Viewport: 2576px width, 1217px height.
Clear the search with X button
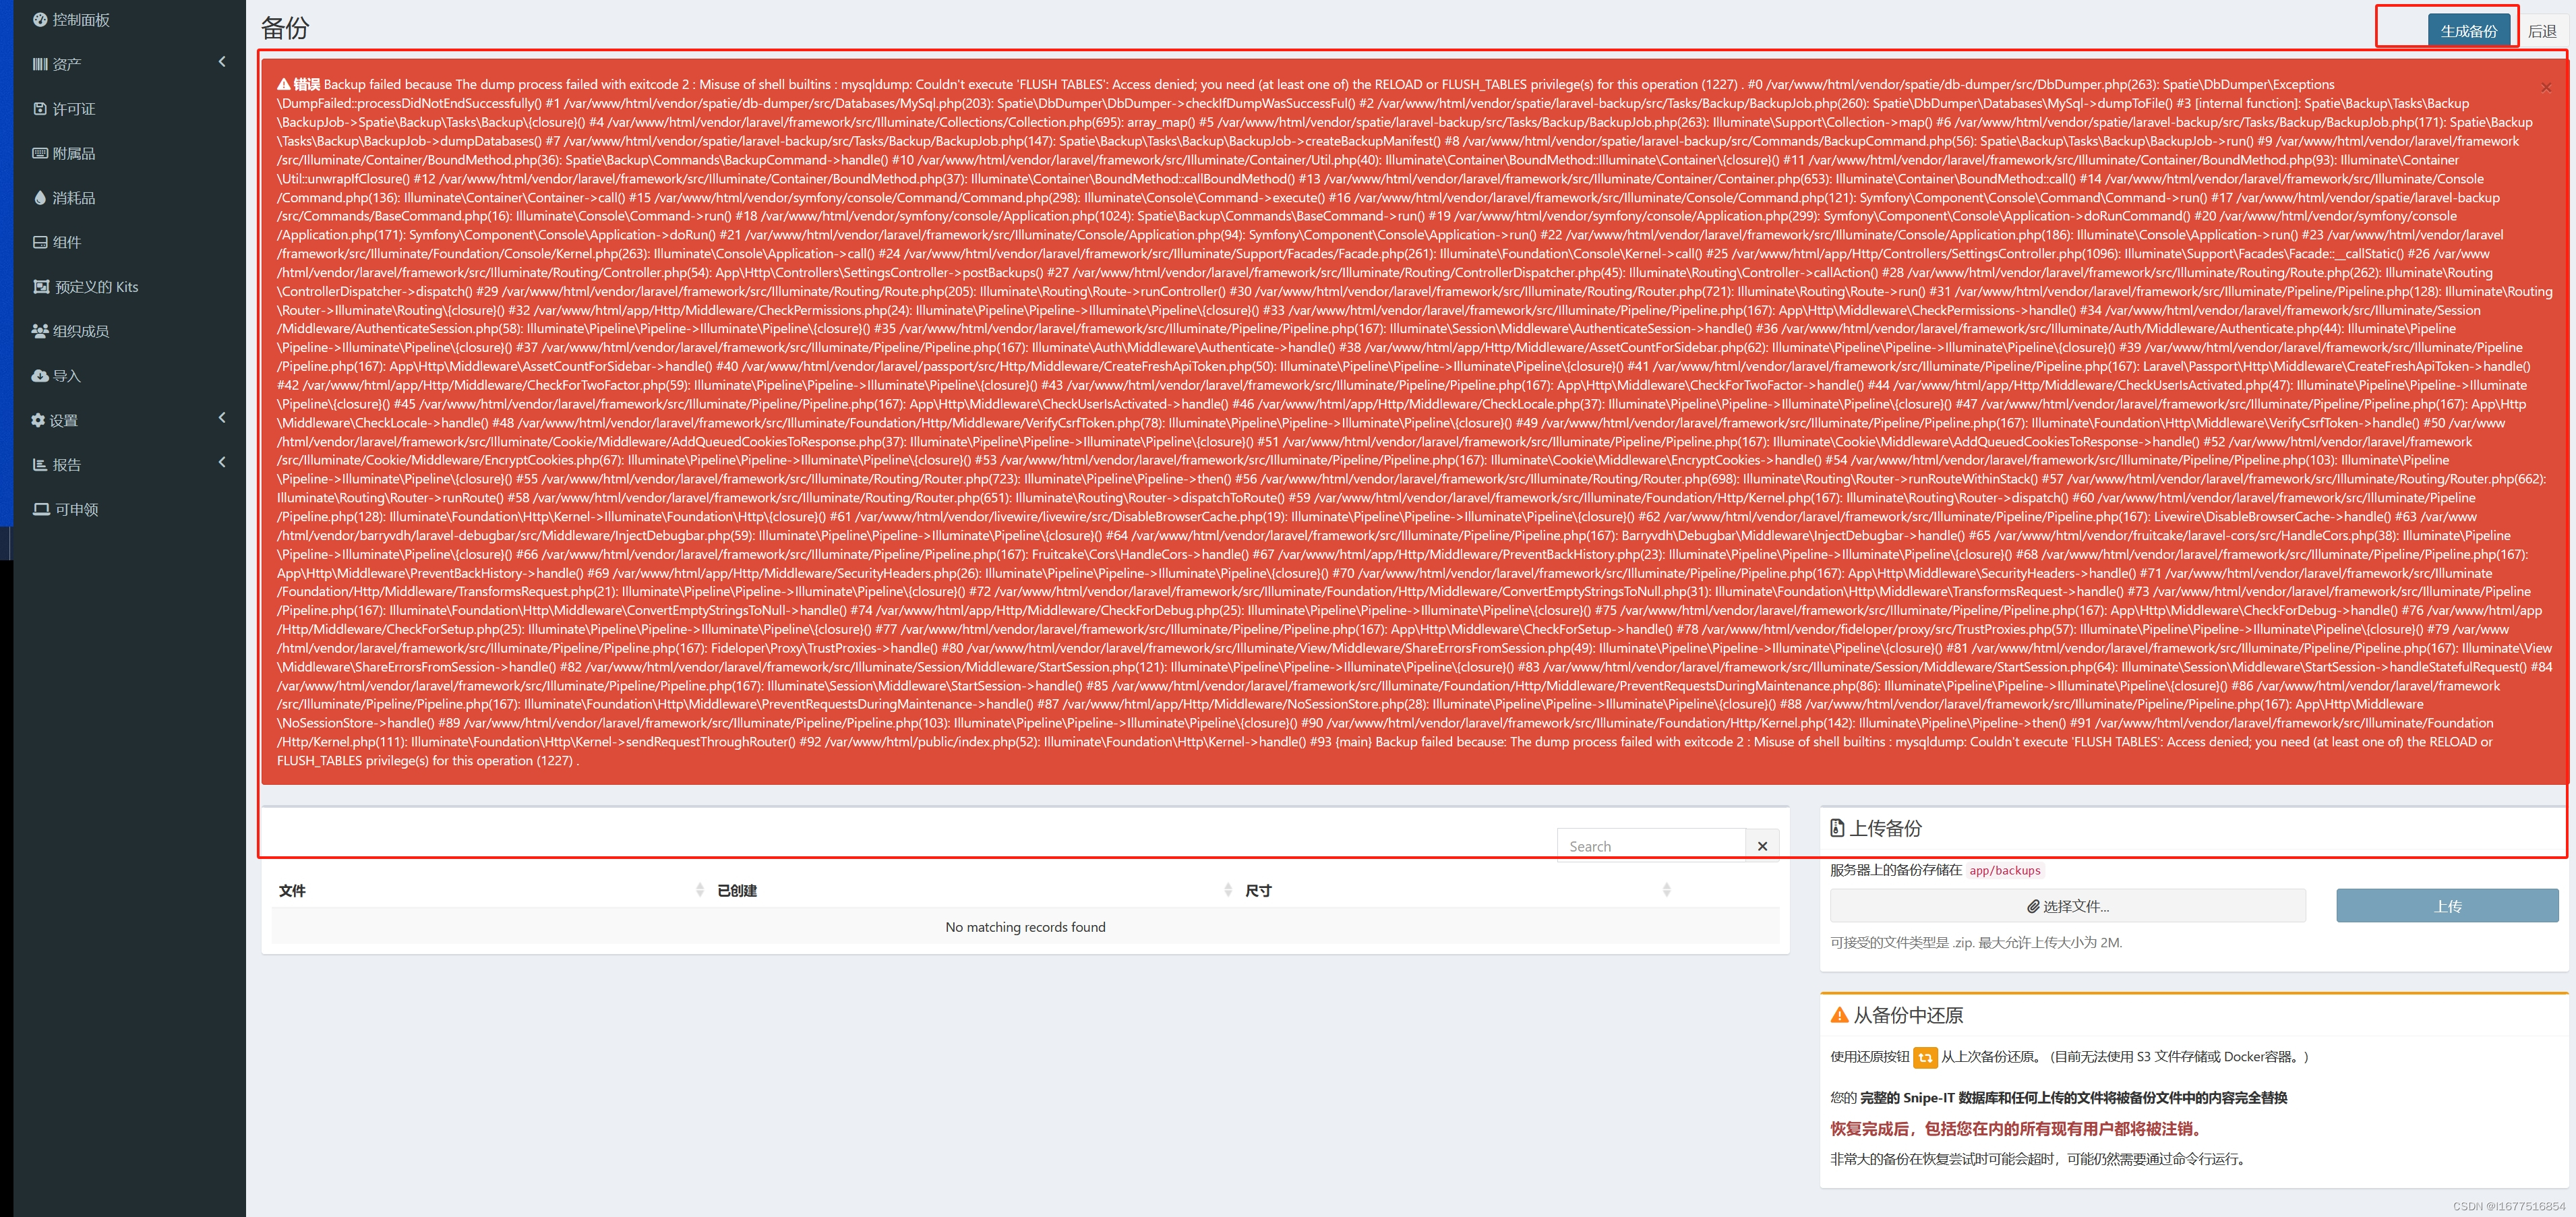1762,846
